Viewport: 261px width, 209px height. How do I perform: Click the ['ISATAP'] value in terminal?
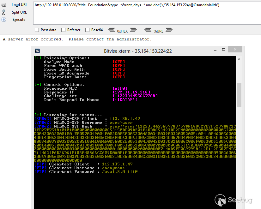pos(125,100)
